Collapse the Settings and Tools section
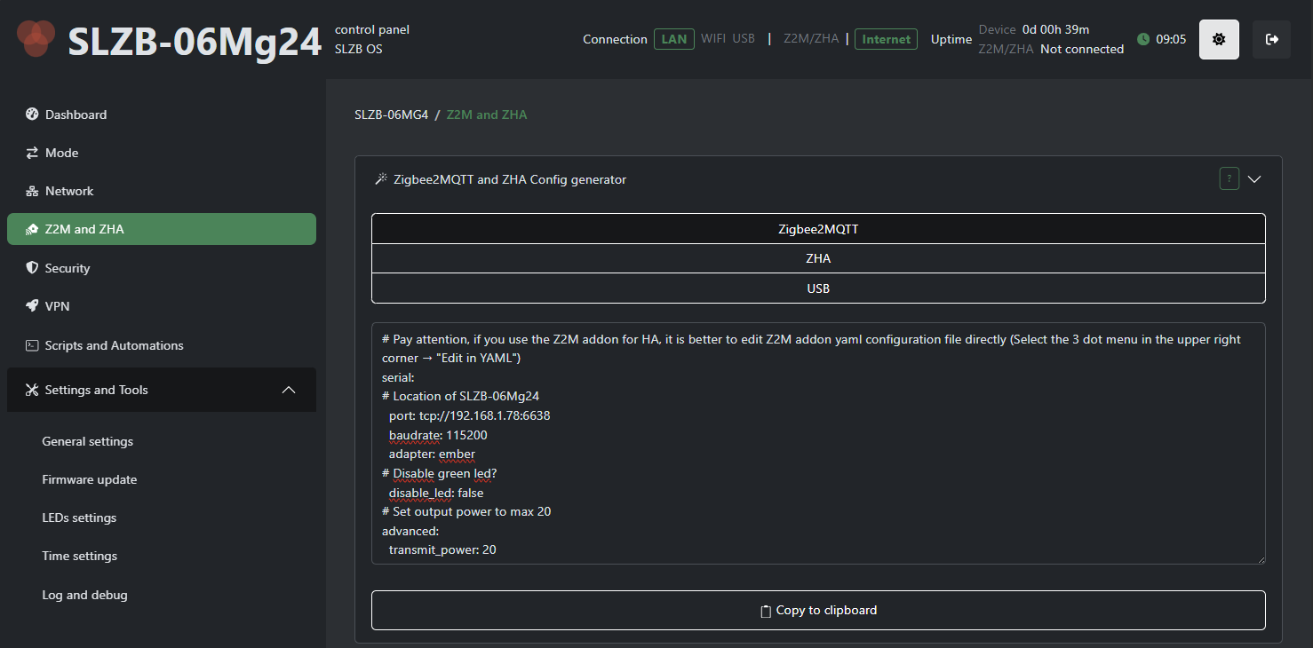The height and width of the screenshot is (648, 1313). (x=288, y=390)
